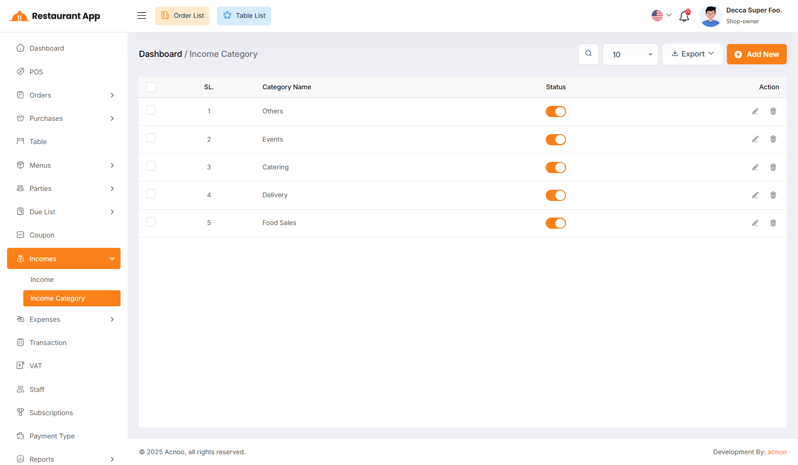Screen dimensions: 798x465
Task: Delete the Food Sales category
Action: tap(773, 223)
